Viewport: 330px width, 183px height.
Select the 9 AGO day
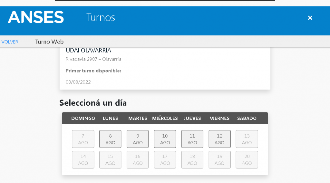(138, 139)
